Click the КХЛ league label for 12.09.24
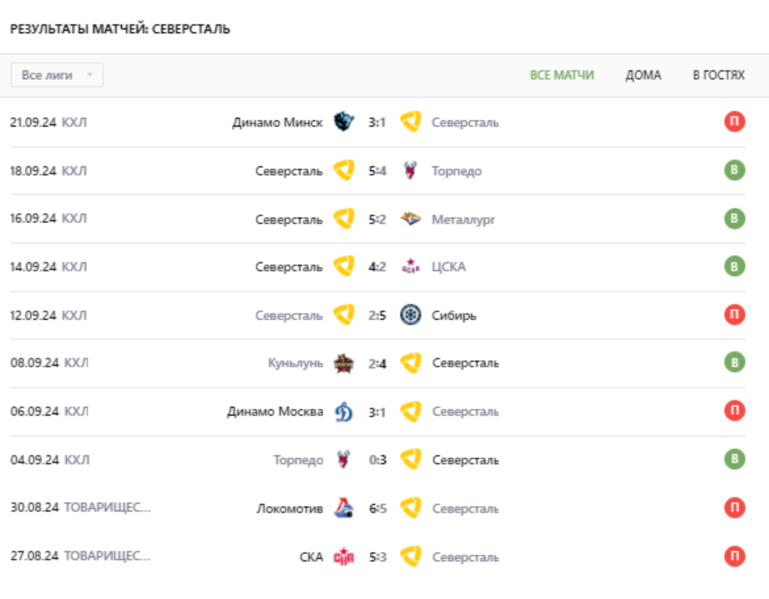The image size is (769, 599). pyautogui.click(x=74, y=315)
